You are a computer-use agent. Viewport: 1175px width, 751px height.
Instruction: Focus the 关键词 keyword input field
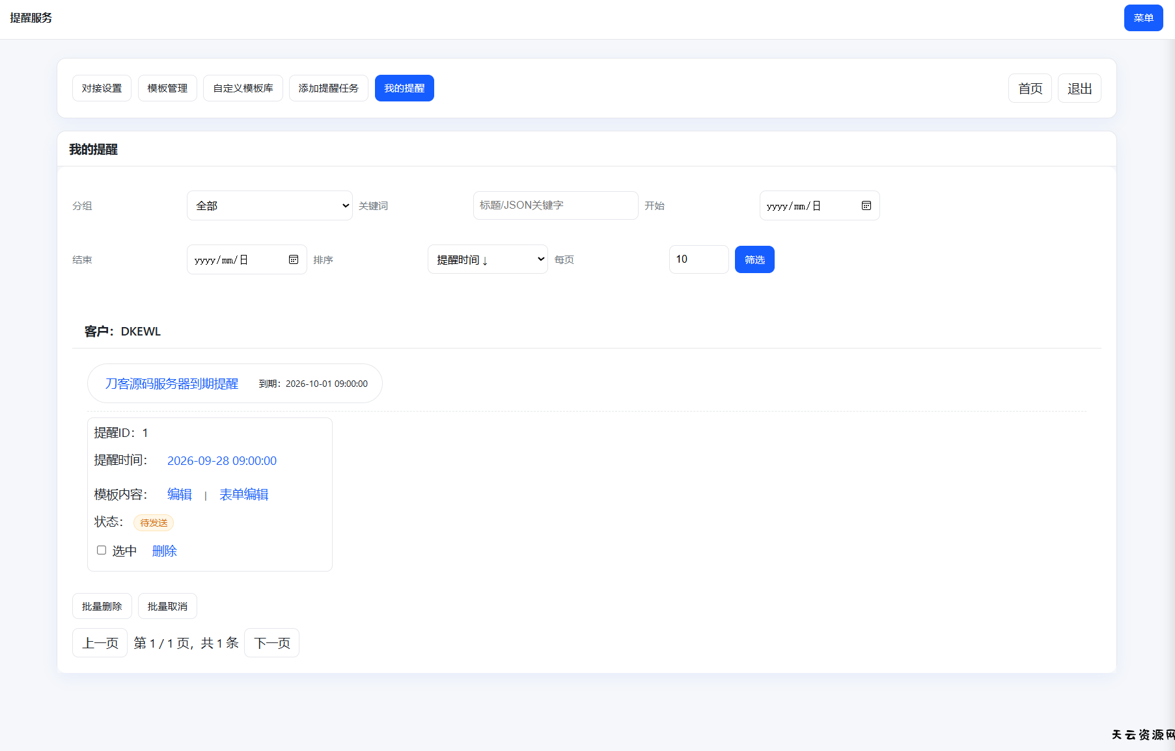pyautogui.click(x=555, y=205)
